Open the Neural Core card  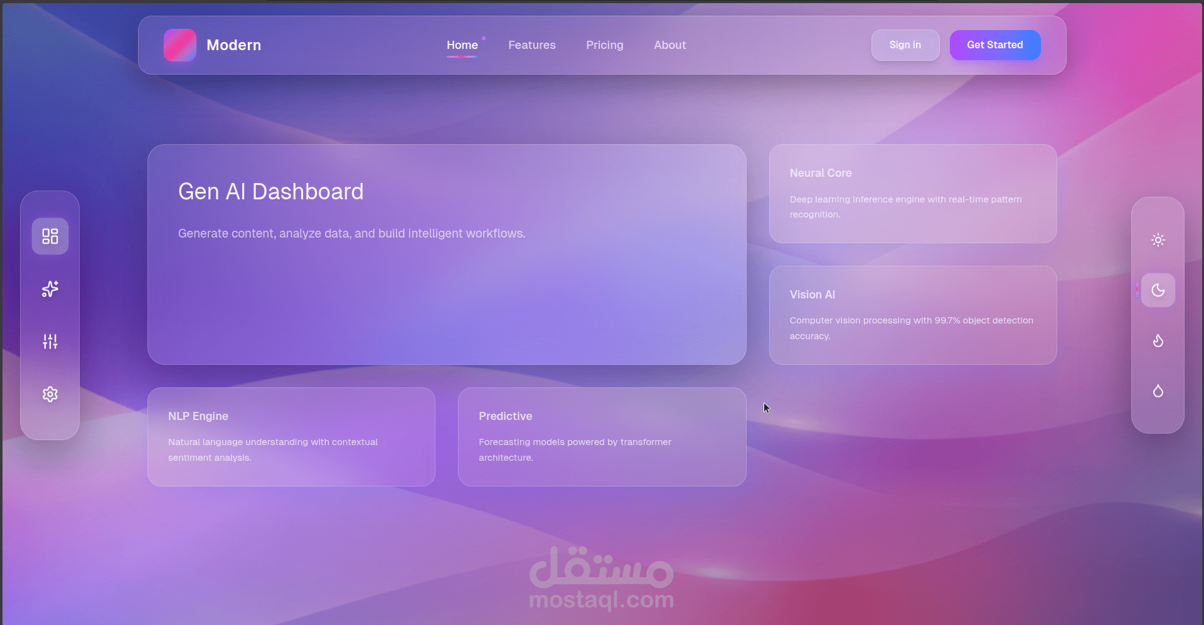click(912, 193)
